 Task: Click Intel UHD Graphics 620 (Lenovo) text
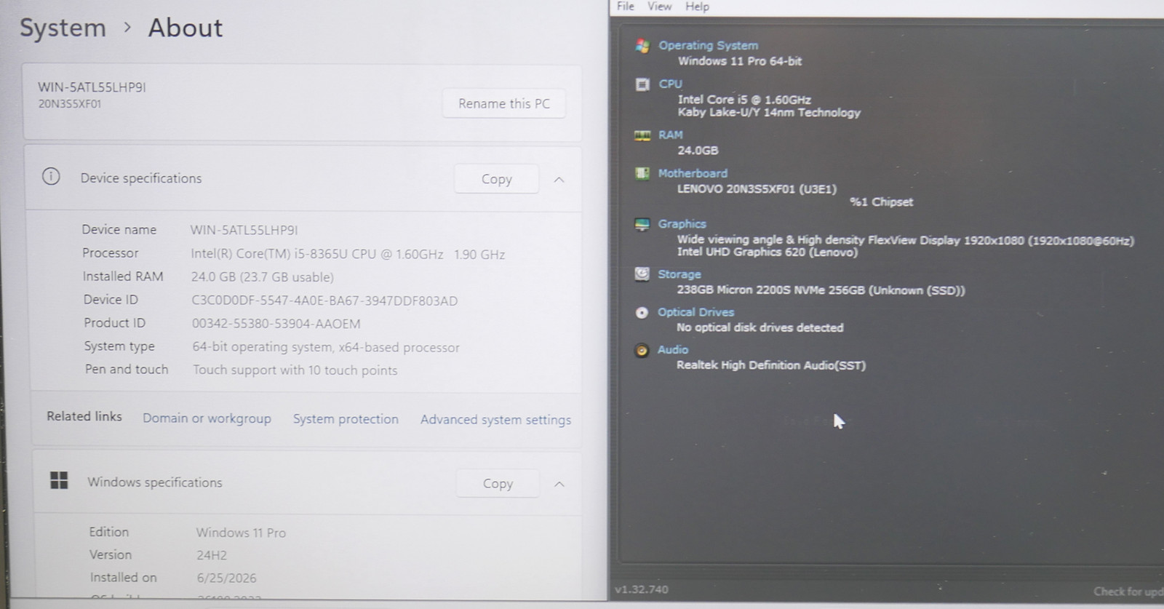point(768,252)
